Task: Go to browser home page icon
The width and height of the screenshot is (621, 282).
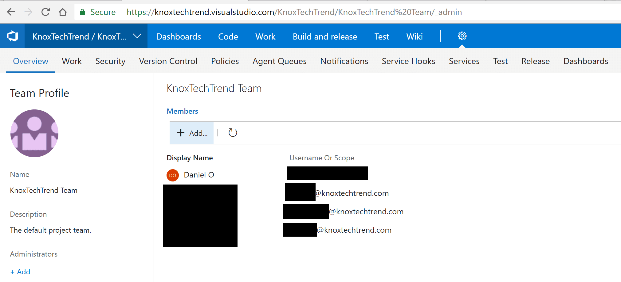Action: tap(63, 12)
